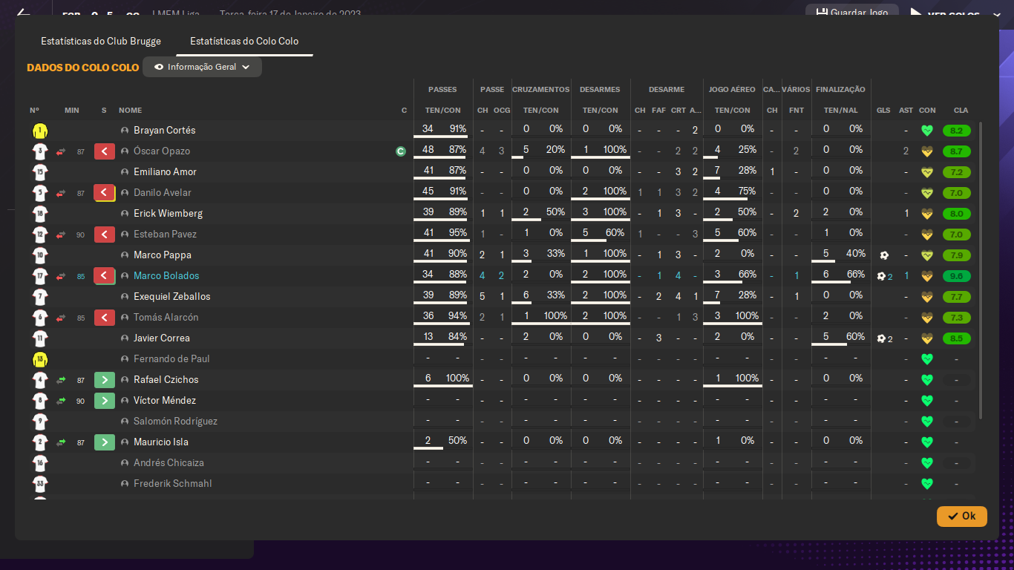This screenshot has height=570, width=1014.
Task: Click Marco Pappa's number 10 shirt icon
Action: point(40,255)
